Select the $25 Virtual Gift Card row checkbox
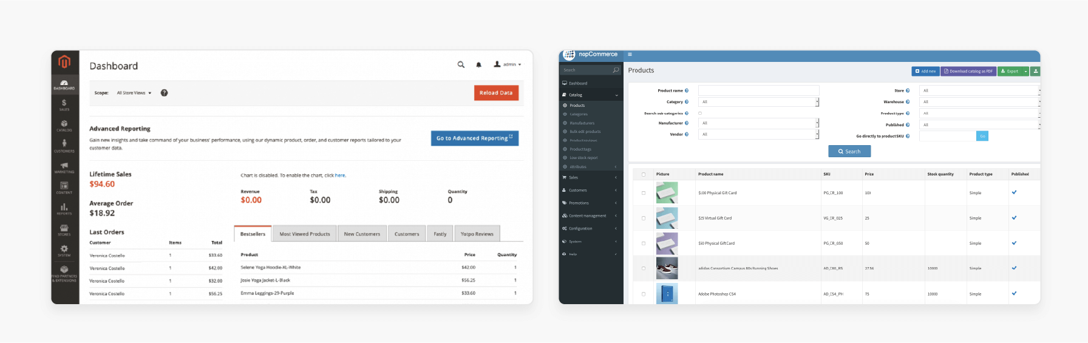Screen dimensions: 1088x343 click(x=644, y=218)
